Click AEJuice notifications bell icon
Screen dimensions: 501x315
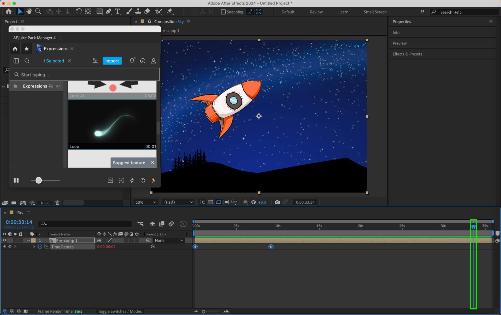tap(132, 61)
